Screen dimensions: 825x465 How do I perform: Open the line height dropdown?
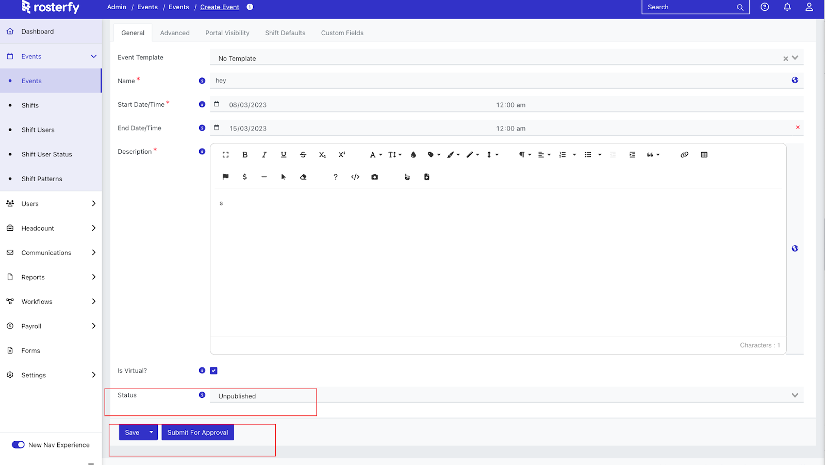click(x=492, y=155)
